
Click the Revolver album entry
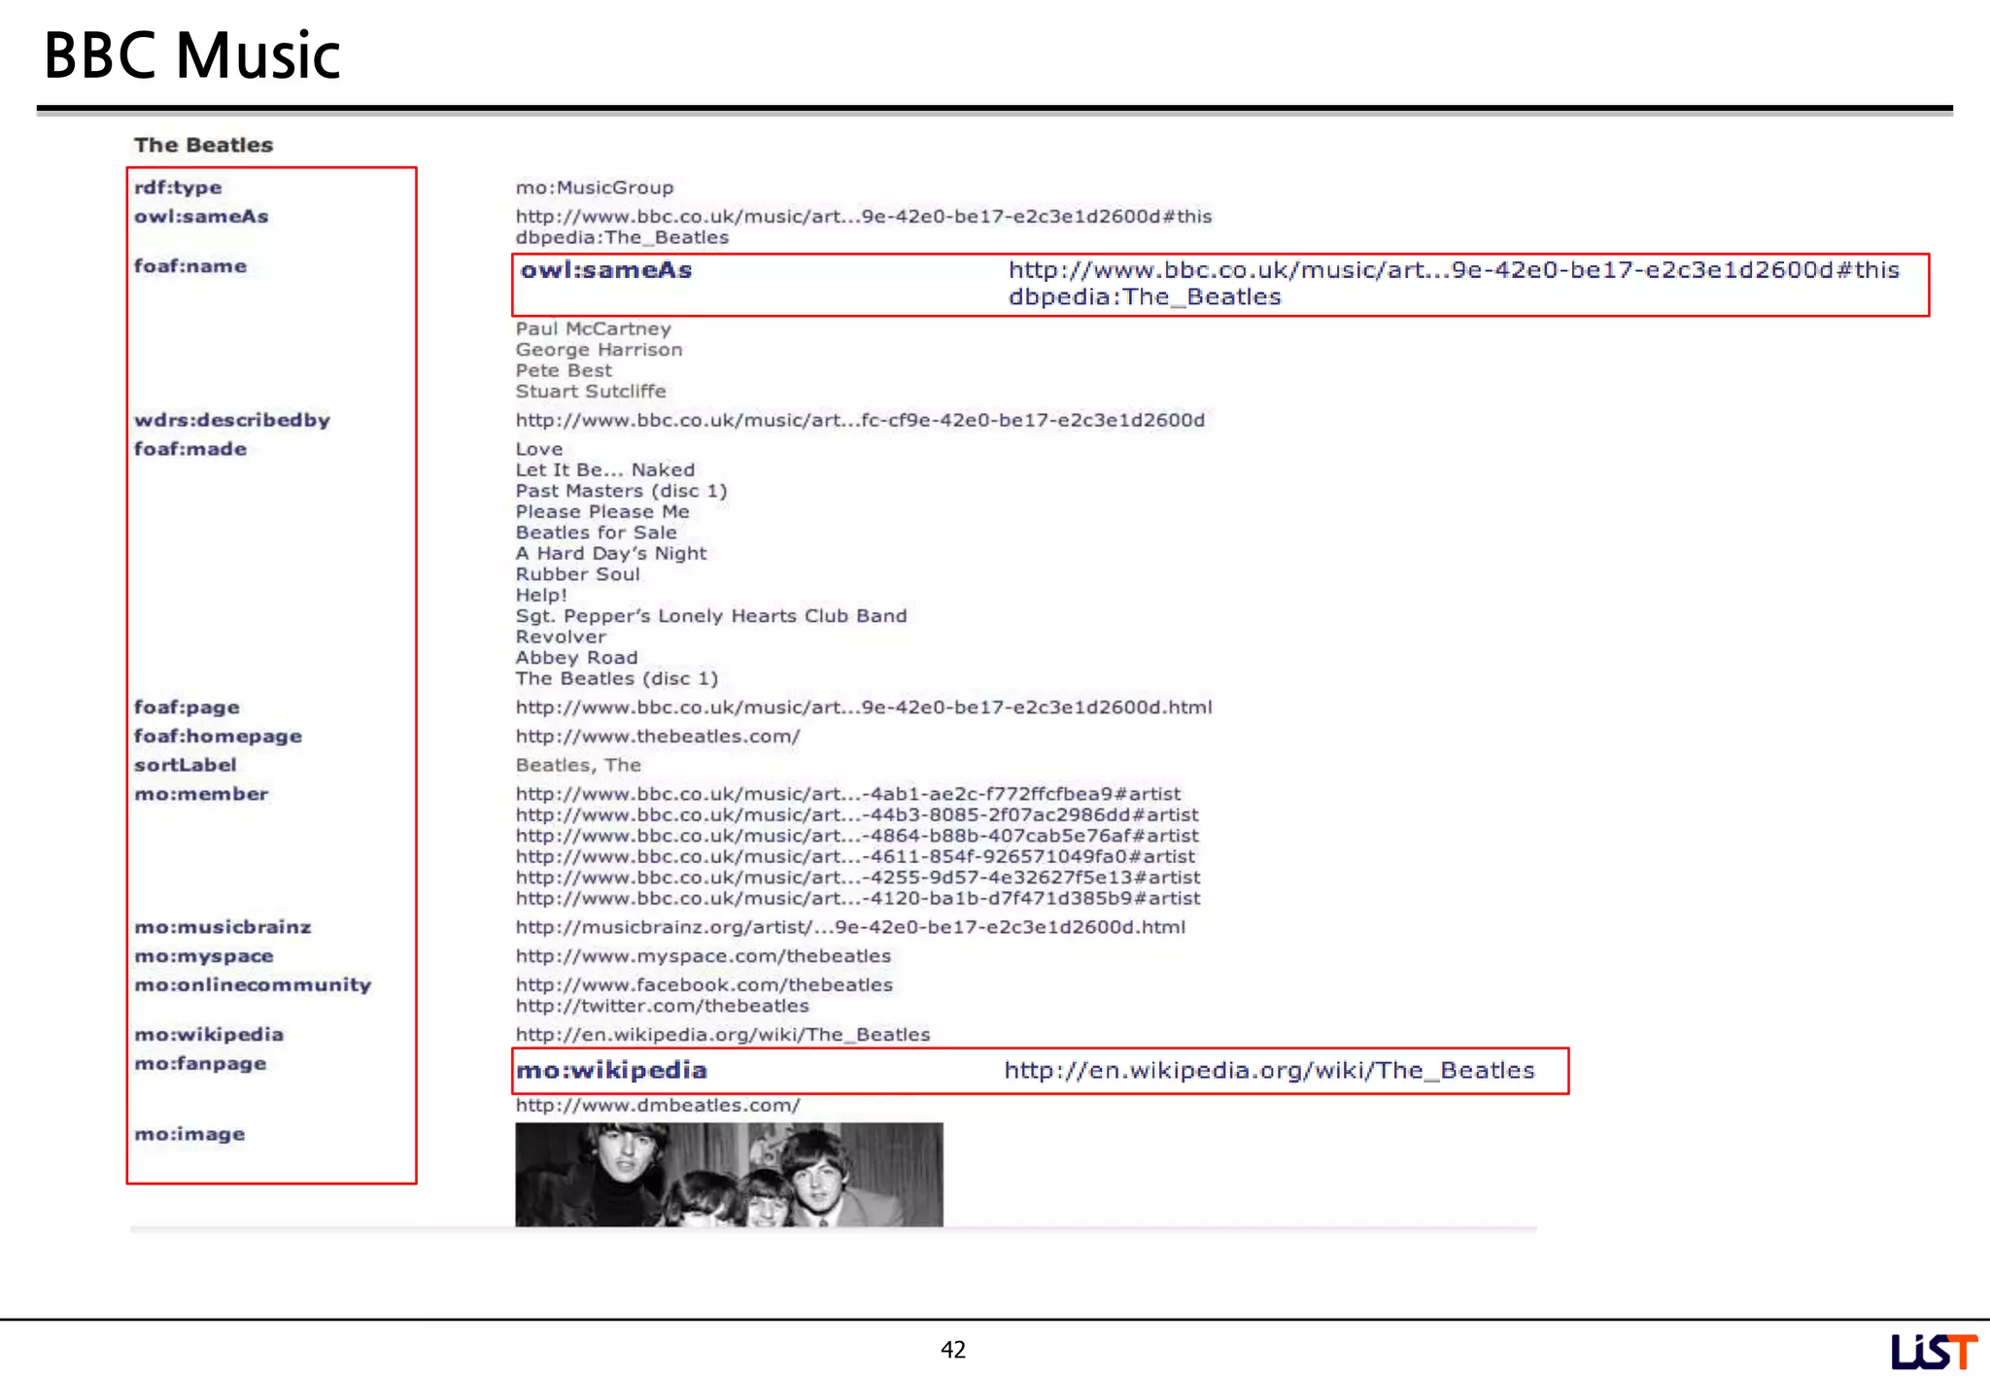(561, 637)
